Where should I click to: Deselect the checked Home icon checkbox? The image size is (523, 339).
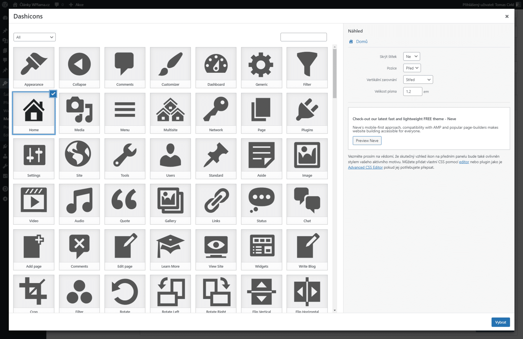[x=53, y=94]
